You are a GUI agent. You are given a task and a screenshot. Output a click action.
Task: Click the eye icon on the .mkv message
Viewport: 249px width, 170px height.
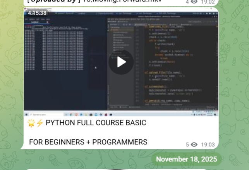pyautogui.click(x=194, y=2)
